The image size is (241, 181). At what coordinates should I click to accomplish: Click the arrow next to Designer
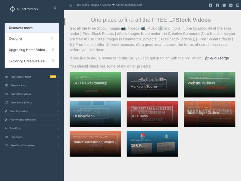pyautogui.click(x=52, y=38)
